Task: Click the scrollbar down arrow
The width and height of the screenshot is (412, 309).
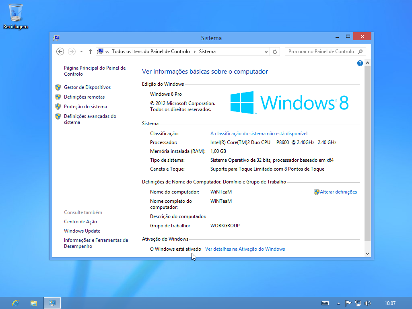Action: click(368, 254)
